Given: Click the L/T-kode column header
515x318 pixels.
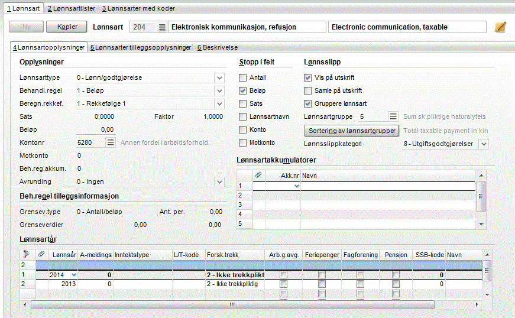Looking at the screenshot, I should (189, 255).
